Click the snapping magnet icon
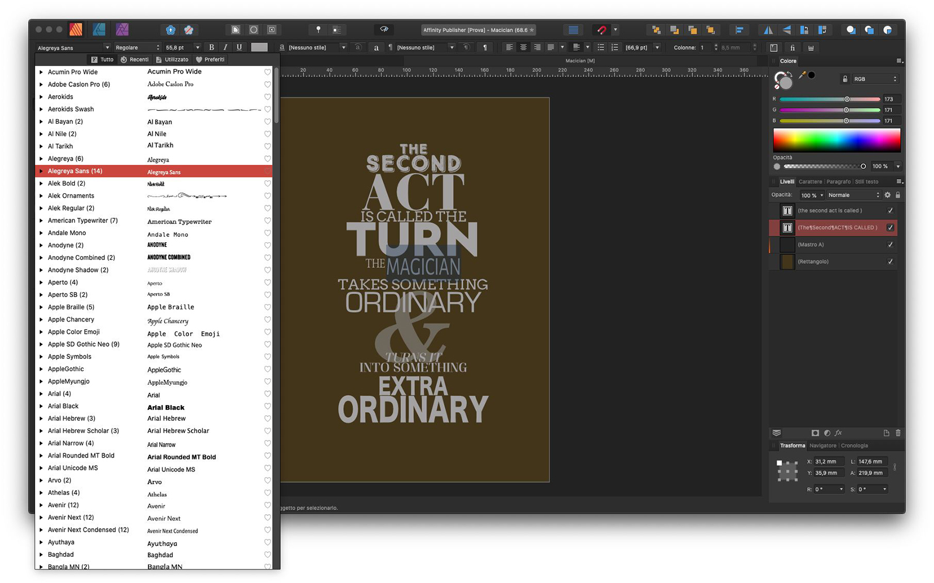Viewport: 934px width, 583px height. (602, 30)
